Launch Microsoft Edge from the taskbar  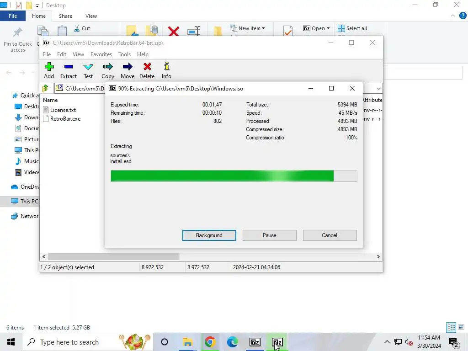(232, 342)
